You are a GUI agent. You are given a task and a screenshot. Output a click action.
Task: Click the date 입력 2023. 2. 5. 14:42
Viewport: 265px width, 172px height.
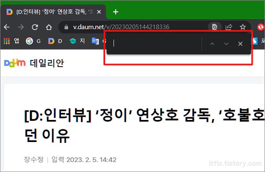coord(84,160)
